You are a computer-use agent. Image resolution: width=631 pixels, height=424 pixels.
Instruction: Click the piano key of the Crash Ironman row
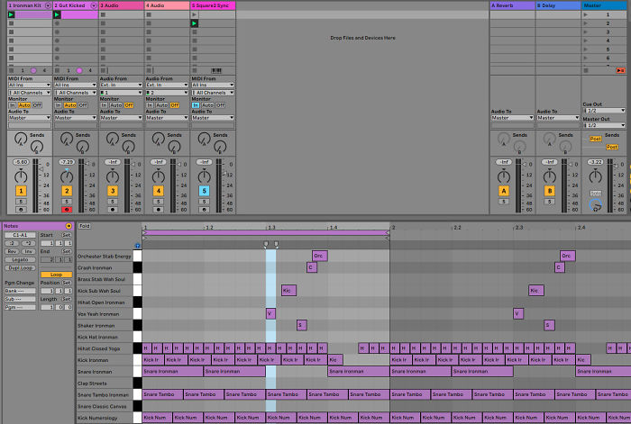click(138, 267)
